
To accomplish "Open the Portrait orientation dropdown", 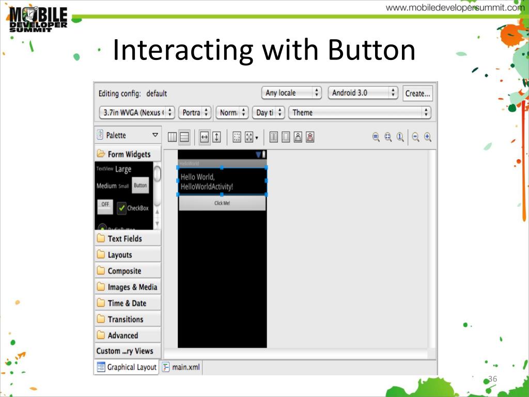I will pyautogui.click(x=195, y=112).
